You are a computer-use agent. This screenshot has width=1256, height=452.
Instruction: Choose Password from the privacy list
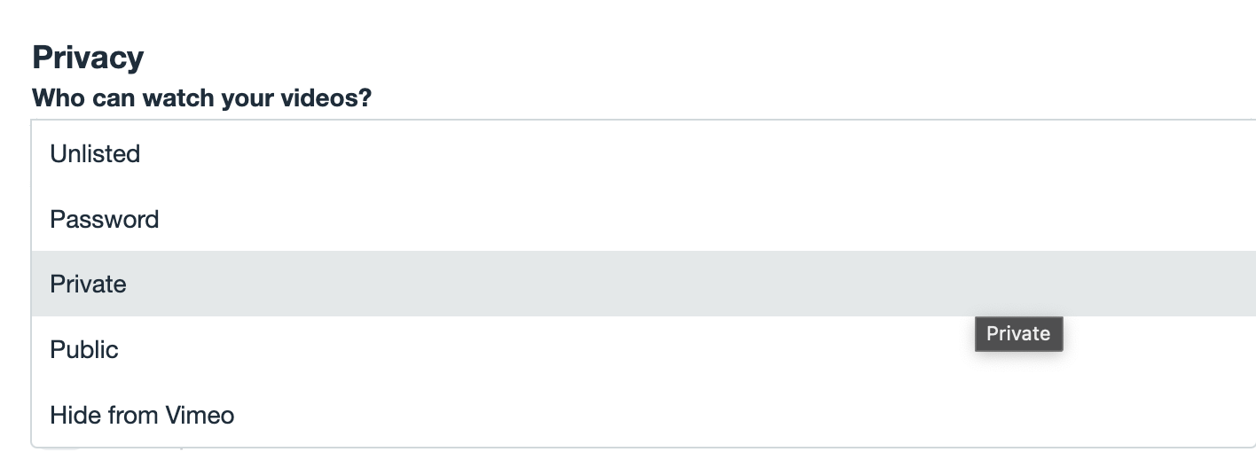tap(104, 220)
